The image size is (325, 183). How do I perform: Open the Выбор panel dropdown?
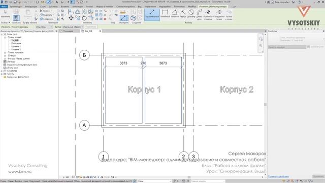(6, 22)
